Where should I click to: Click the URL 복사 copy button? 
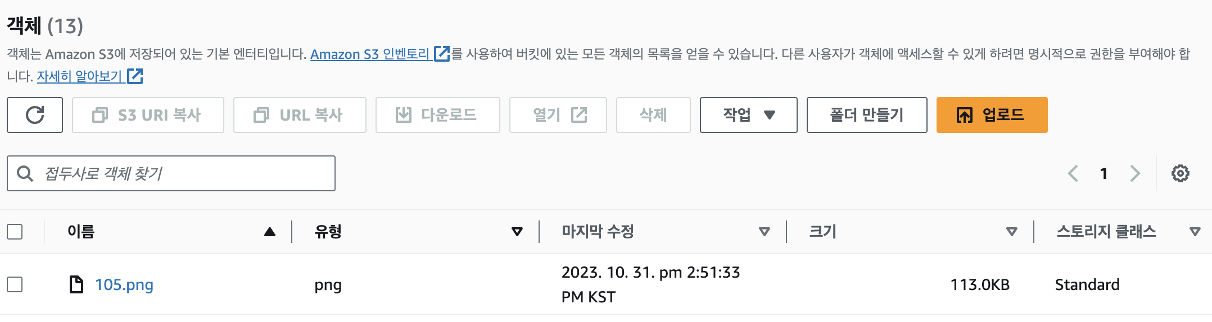[x=300, y=115]
